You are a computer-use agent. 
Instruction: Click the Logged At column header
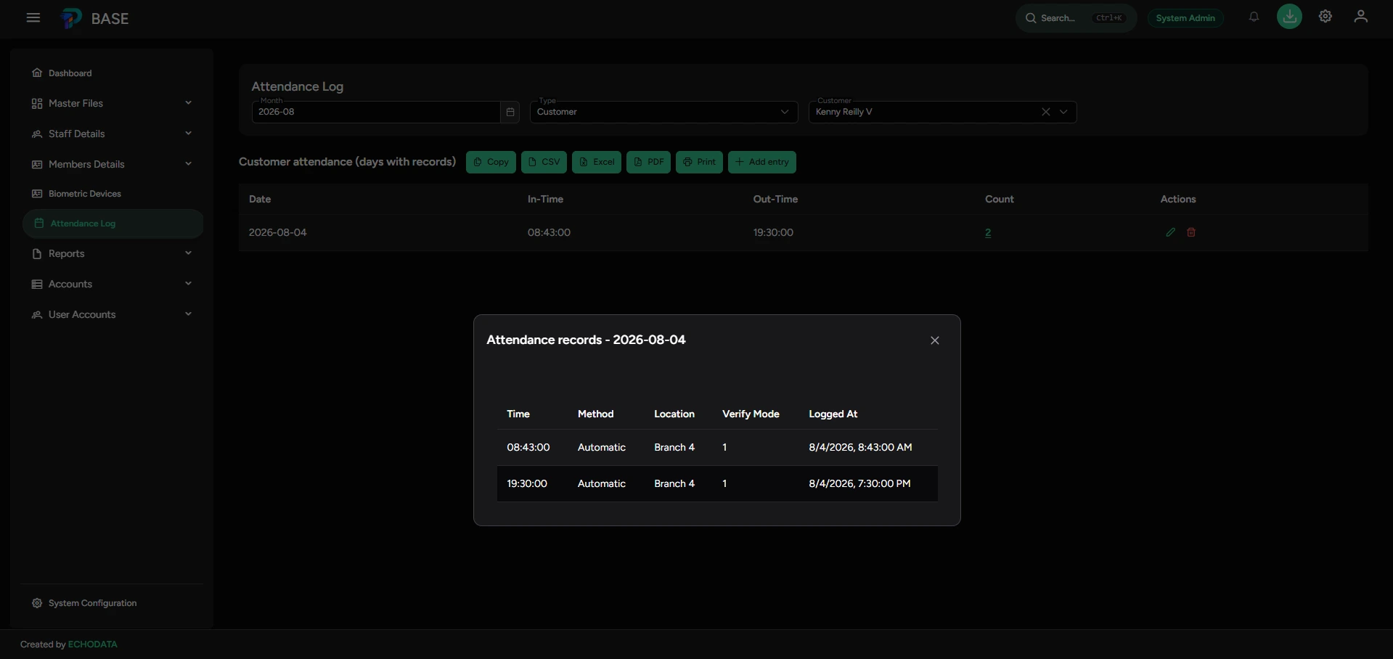[x=833, y=414]
